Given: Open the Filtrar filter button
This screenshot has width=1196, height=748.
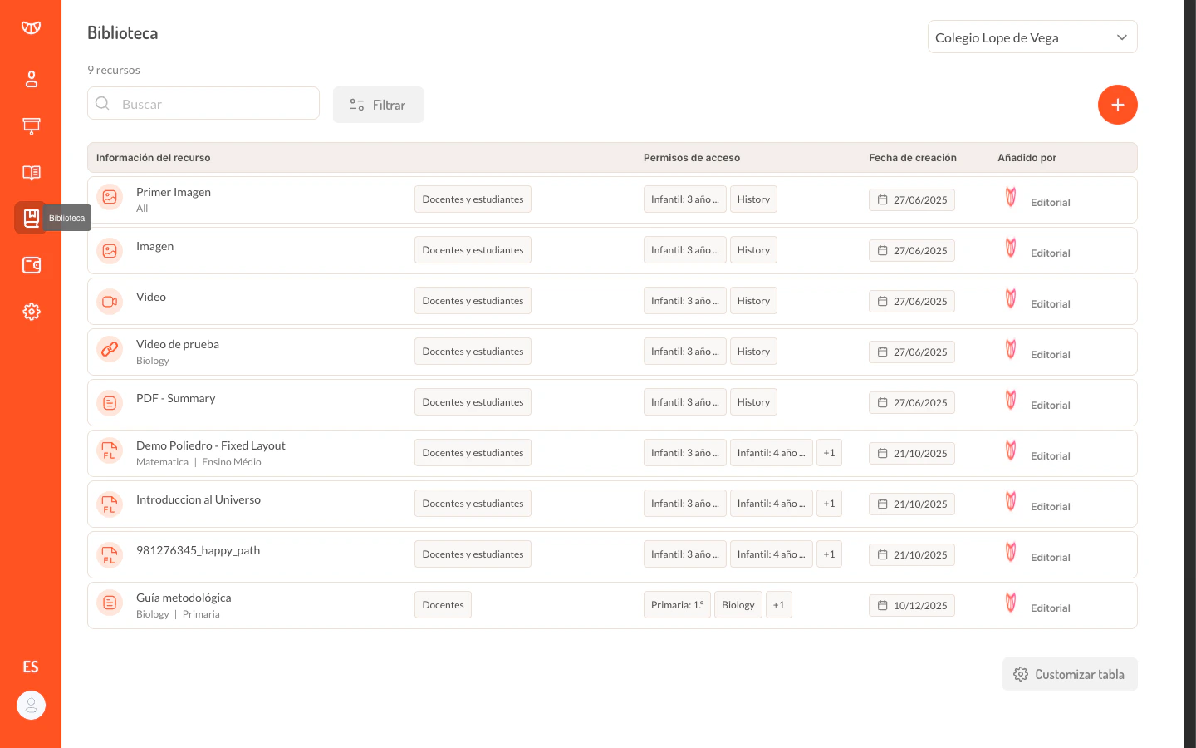Looking at the screenshot, I should click(x=378, y=105).
